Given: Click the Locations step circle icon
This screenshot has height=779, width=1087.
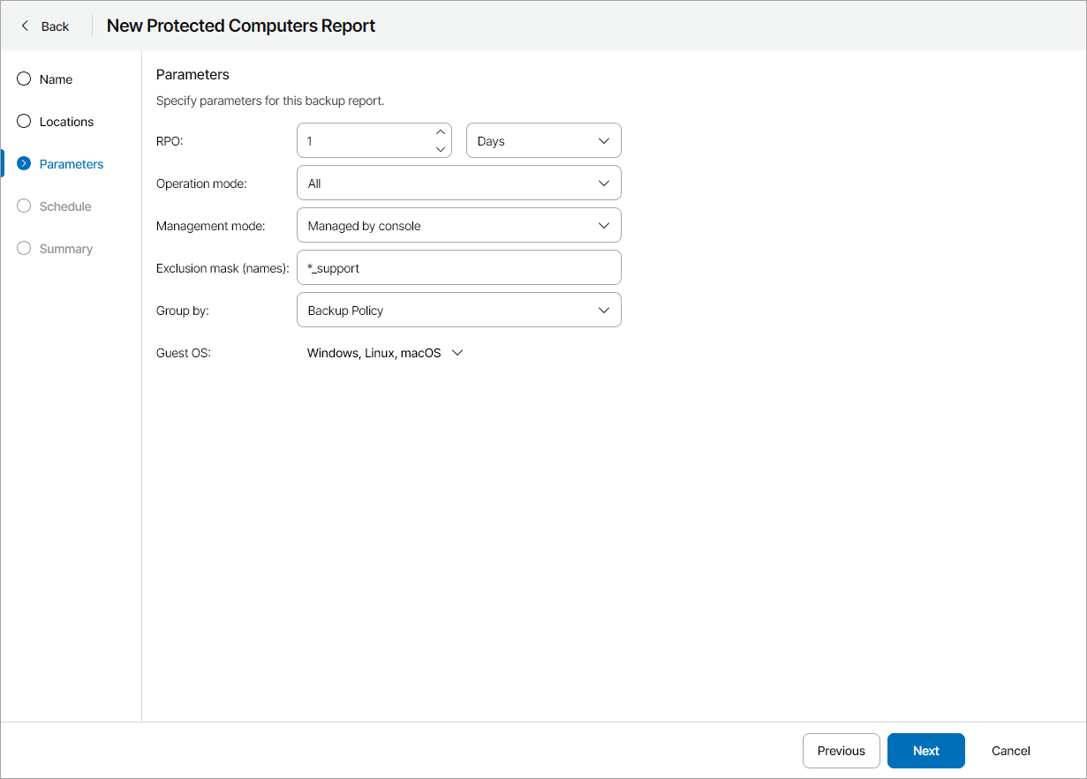Looking at the screenshot, I should point(24,122).
